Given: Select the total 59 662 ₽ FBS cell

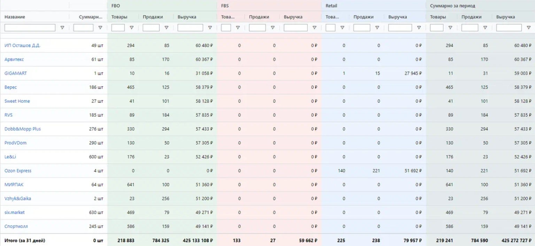Looking at the screenshot, I should [308, 240].
